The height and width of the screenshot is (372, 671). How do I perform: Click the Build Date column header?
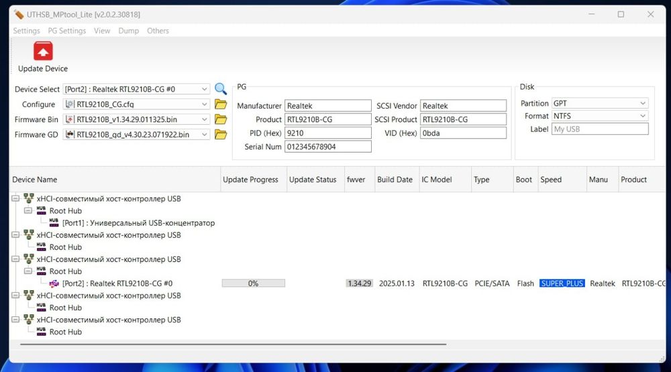[x=397, y=180]
